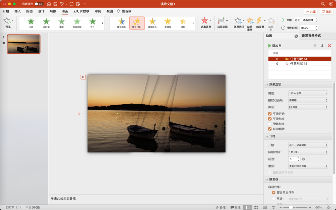Click the 播放自 play from button

pos(275,46)
